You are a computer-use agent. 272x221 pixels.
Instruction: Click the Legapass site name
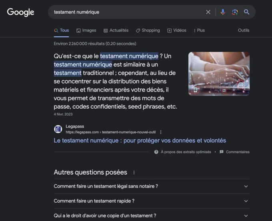(x=75, y=126)
